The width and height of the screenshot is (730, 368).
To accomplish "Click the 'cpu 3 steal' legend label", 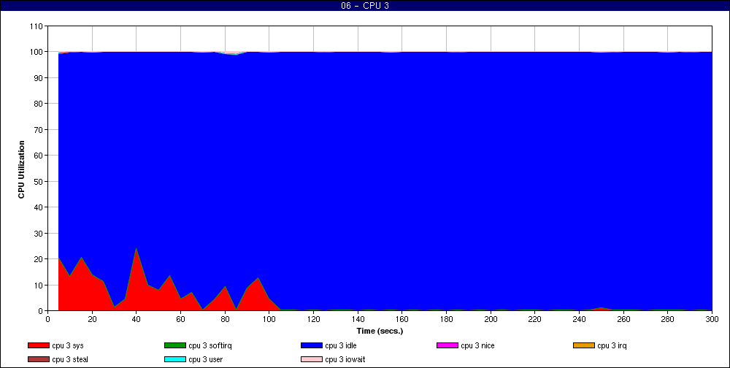I will point(70,359).
